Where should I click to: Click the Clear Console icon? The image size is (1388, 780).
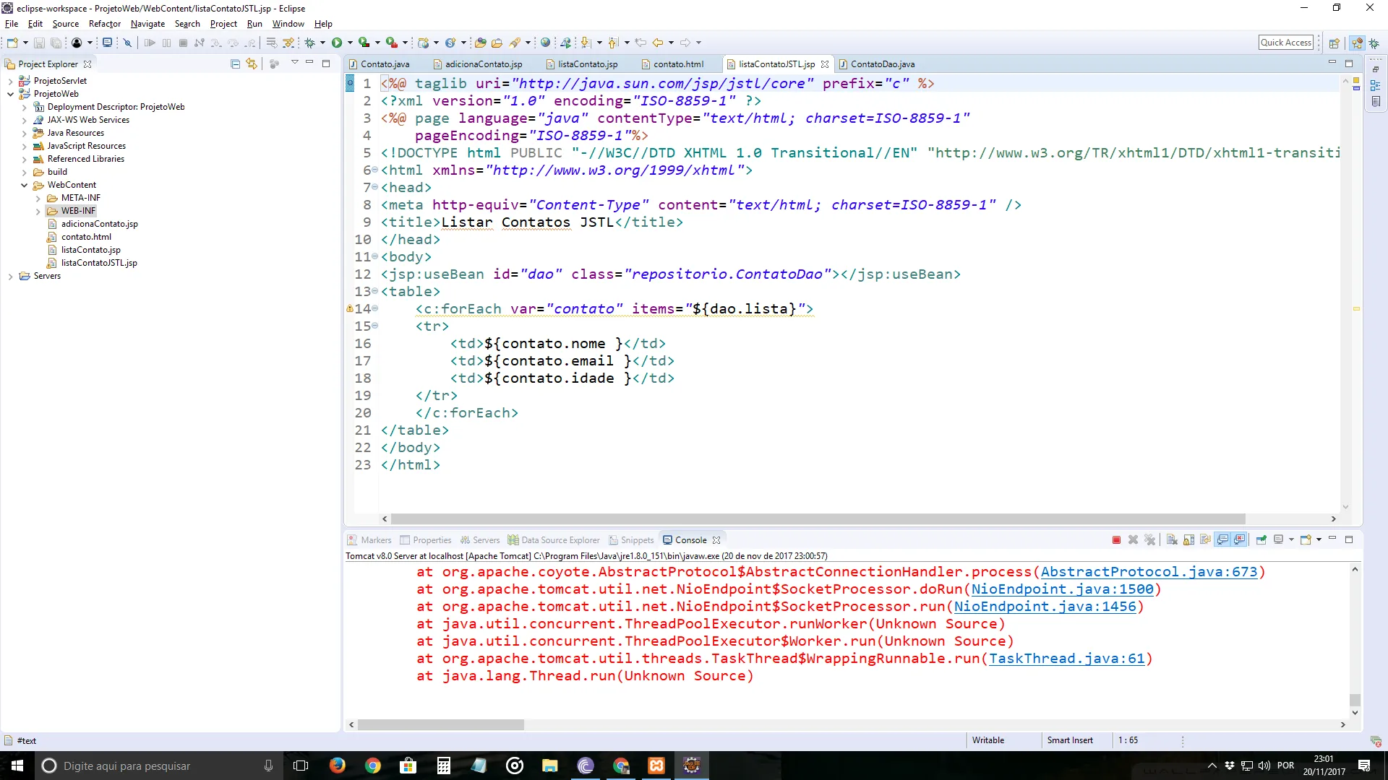tap(1172, 540)
